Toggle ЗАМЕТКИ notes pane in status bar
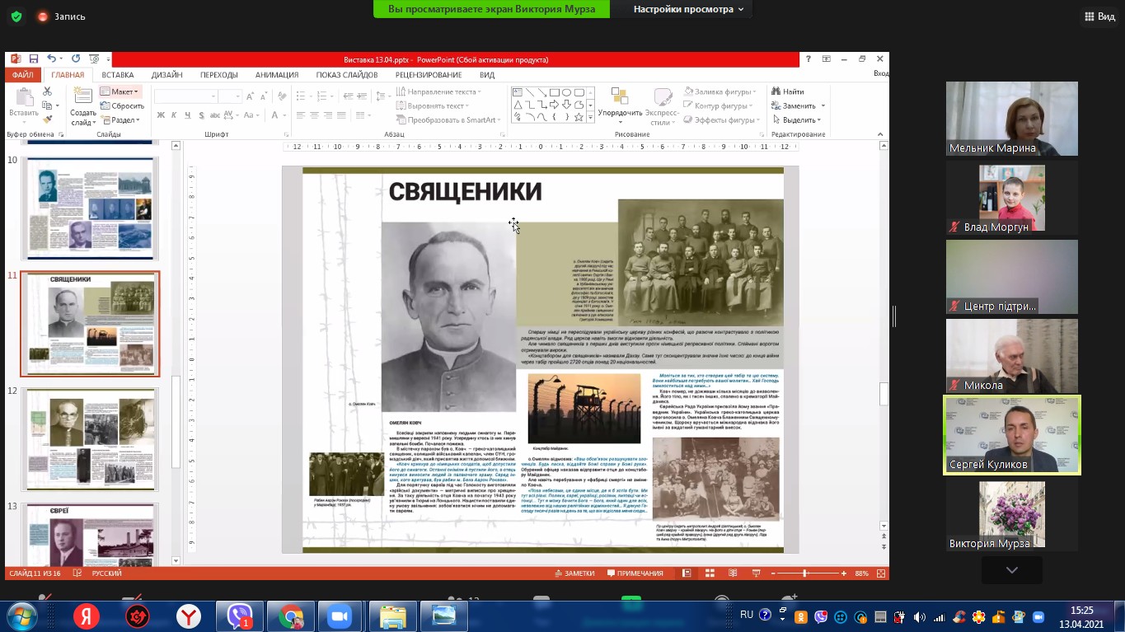 pos(574,573)
